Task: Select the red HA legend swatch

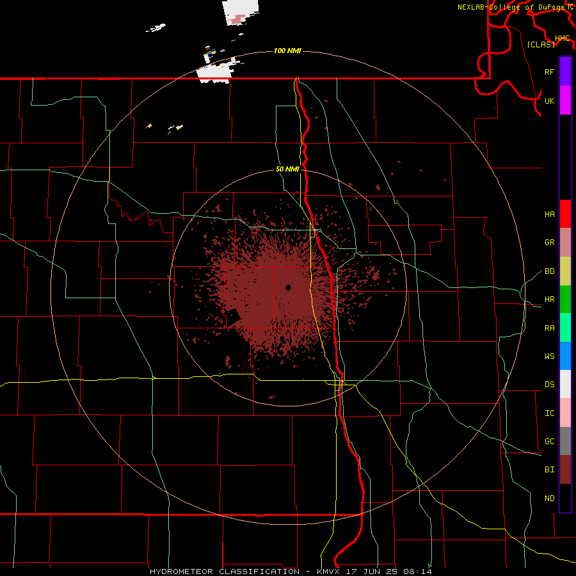Action: coord(565,214)
